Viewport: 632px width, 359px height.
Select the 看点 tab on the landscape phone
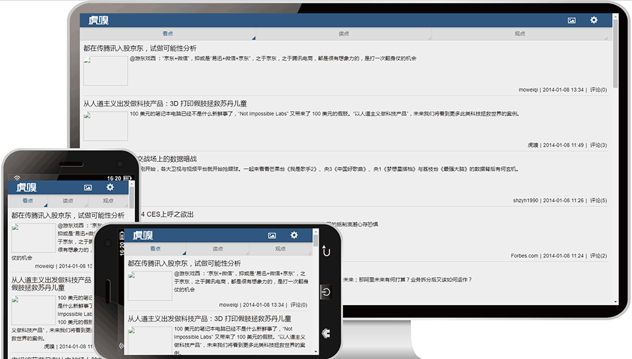coord(155,249)
